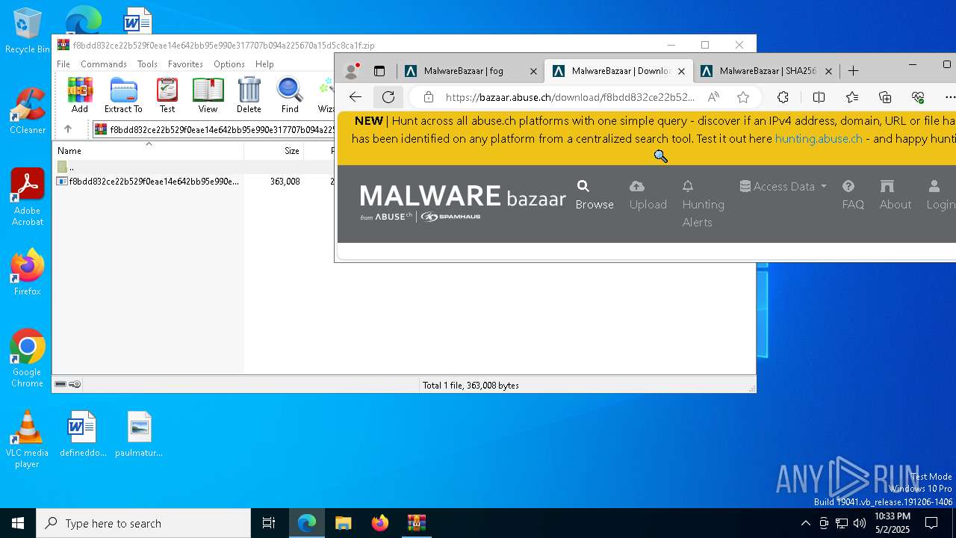Viewport: 956px width, 538px height.
Task: Click the Read aloud icon in address bar
Action: tap(713, 97)
